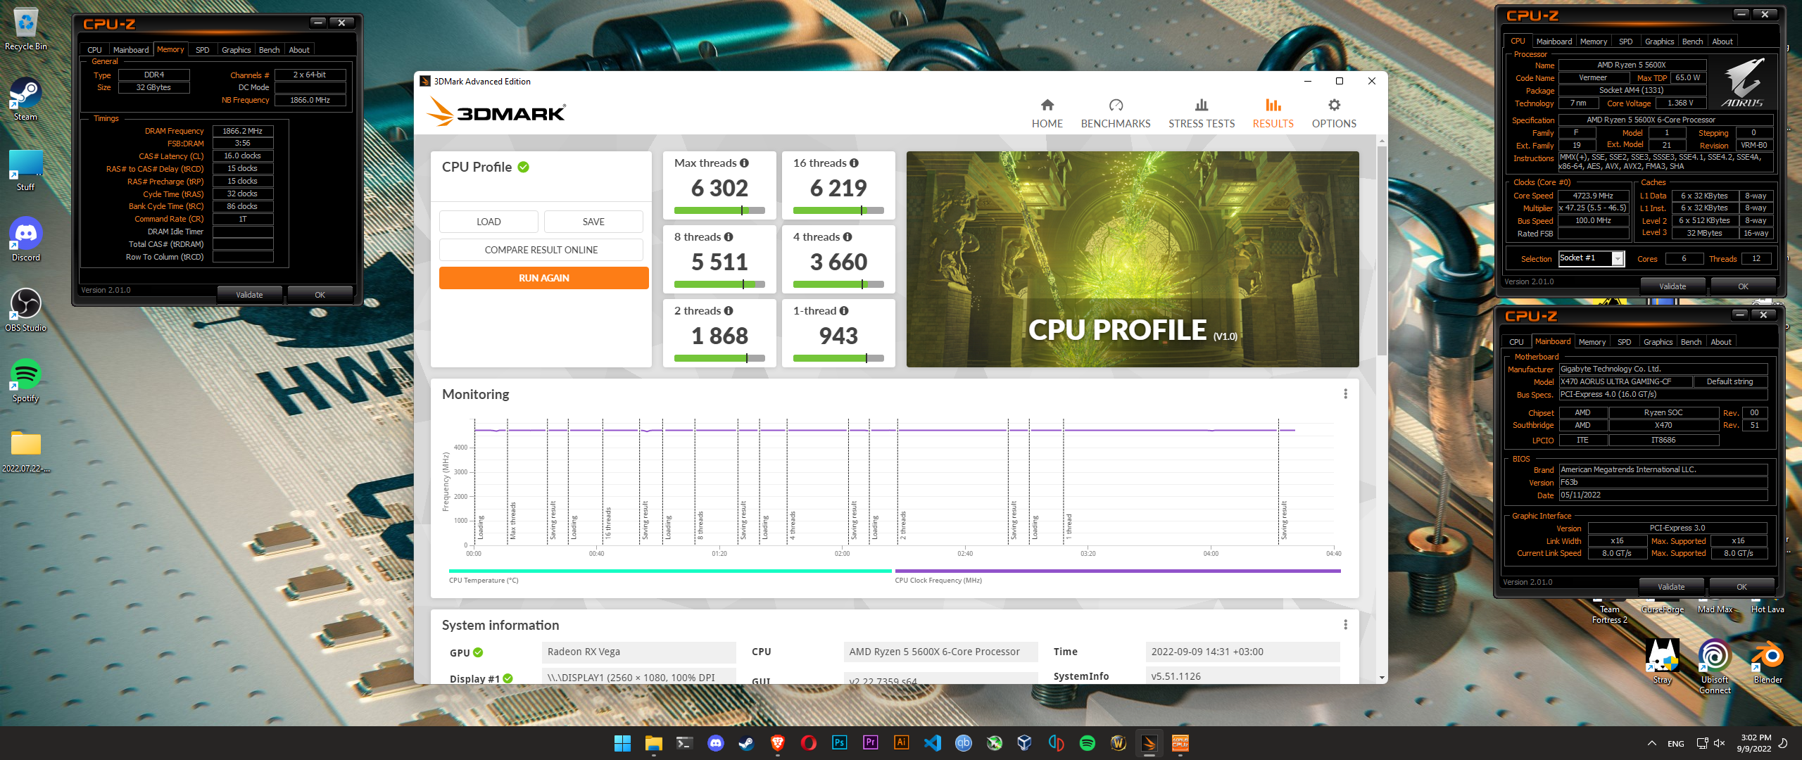Open OBS Studio desktop shortcut
The width and height of the screenshot is (1802, 760).
pyautogui.click(x=26, y=310)
